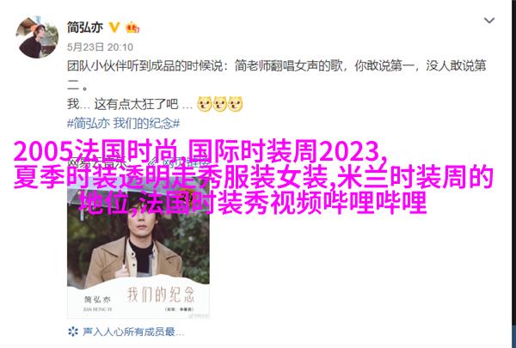Open the 网易云音乐 link
This screenshot has height=348, width=516.
click(x=97, y=162)
